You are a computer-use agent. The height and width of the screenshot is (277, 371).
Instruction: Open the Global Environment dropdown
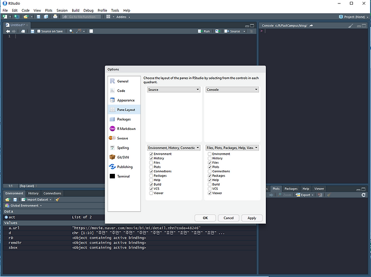[23, 205]
